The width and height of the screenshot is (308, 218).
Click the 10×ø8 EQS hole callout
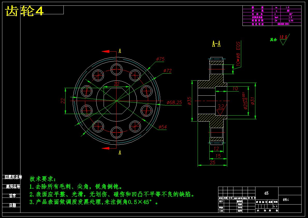[238, 53]
